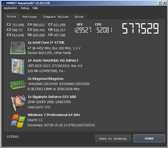The width and height of the screenshot is (168, 148).
Task: Click the motherboard icon
Action: coord(18,66)
